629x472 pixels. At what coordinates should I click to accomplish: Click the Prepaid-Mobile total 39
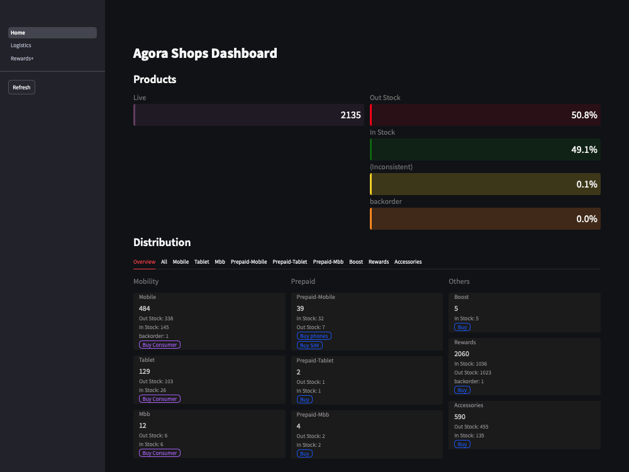[300, 308]
